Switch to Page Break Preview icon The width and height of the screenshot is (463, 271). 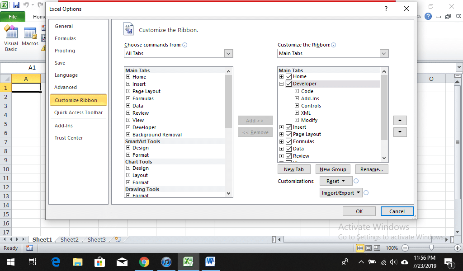pos(377,248)
